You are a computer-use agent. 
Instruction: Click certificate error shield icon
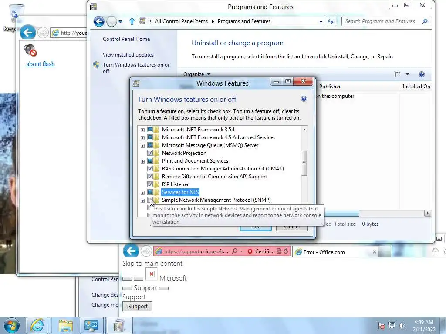coord(250,251)
